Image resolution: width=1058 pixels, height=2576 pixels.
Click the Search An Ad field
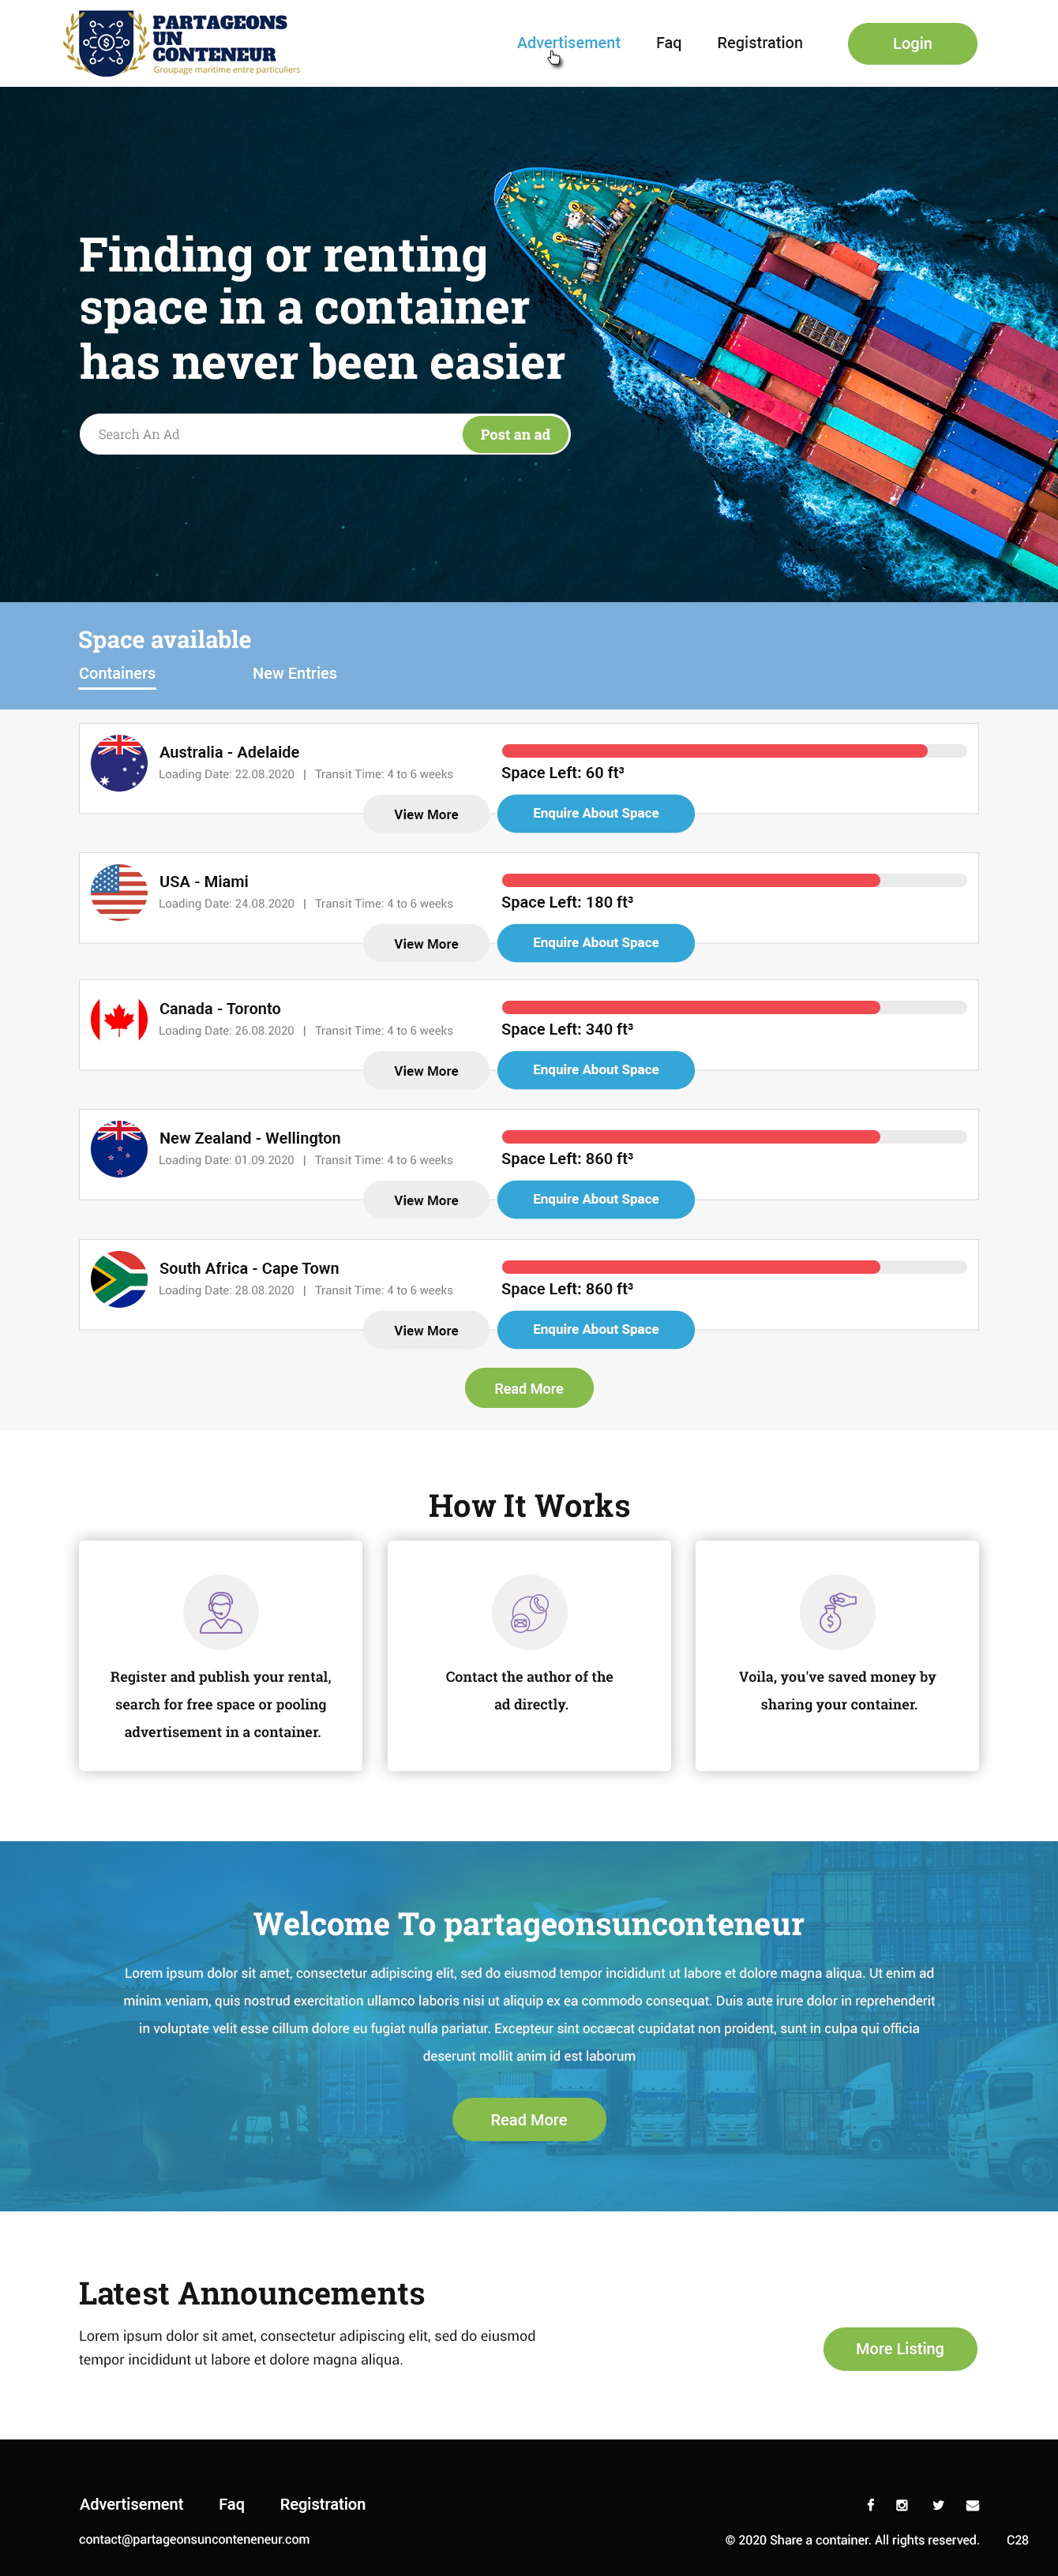(270, 434)
